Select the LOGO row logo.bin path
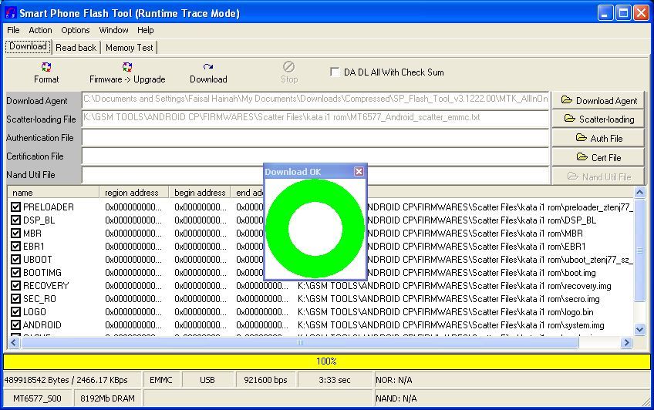This screenshot has height=410, width=654. pos(446,312)
